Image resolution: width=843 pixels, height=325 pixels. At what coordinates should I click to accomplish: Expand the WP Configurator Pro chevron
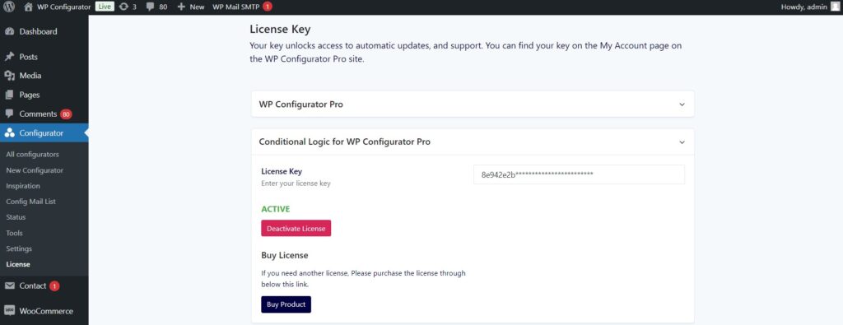tap(682, 104)
